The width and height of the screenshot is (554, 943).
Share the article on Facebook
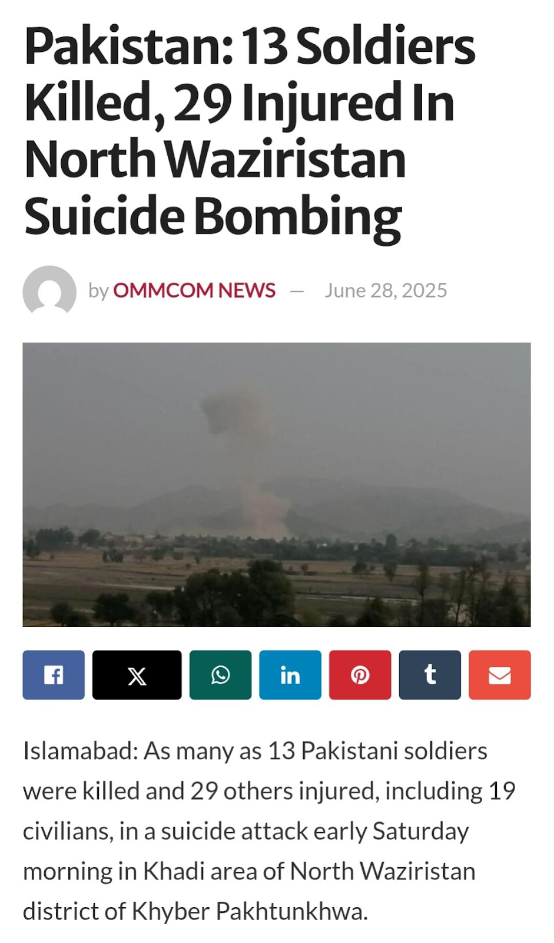click(54, 675)
